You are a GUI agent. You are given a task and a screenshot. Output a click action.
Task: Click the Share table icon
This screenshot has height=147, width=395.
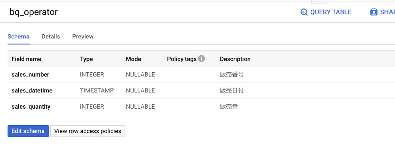click(374, 12)
